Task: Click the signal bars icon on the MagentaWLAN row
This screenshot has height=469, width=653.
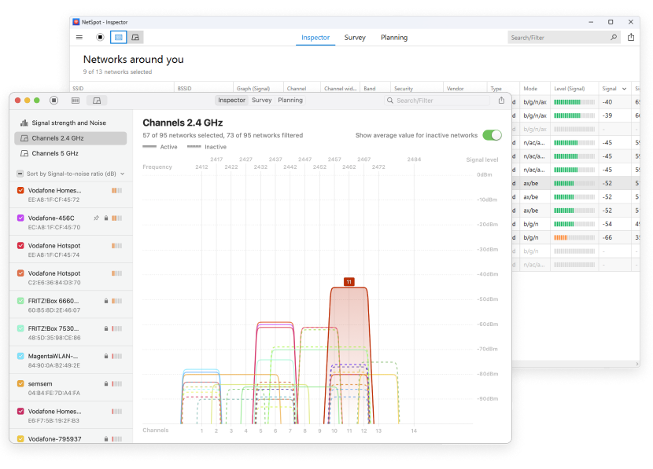Action: tap(116, 357)
